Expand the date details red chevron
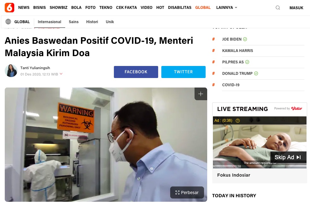310x202 pixels. click(61, 74)
